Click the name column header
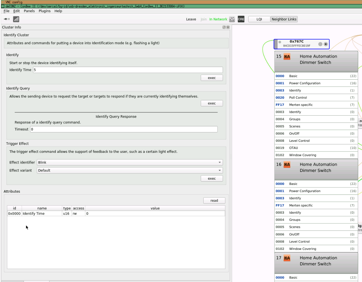The image size is (362, 282). point(42,208)
